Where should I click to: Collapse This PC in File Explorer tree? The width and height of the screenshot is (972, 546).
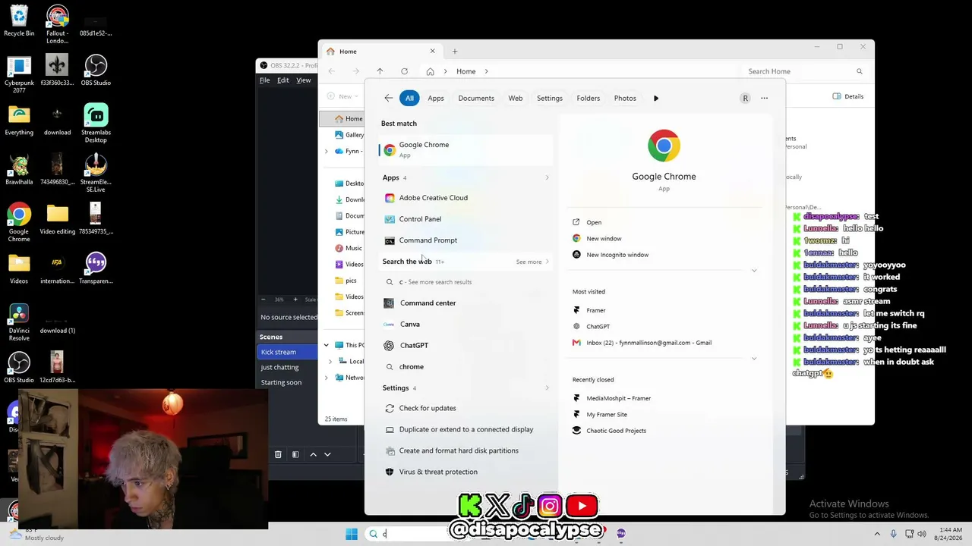pos(327,345)
